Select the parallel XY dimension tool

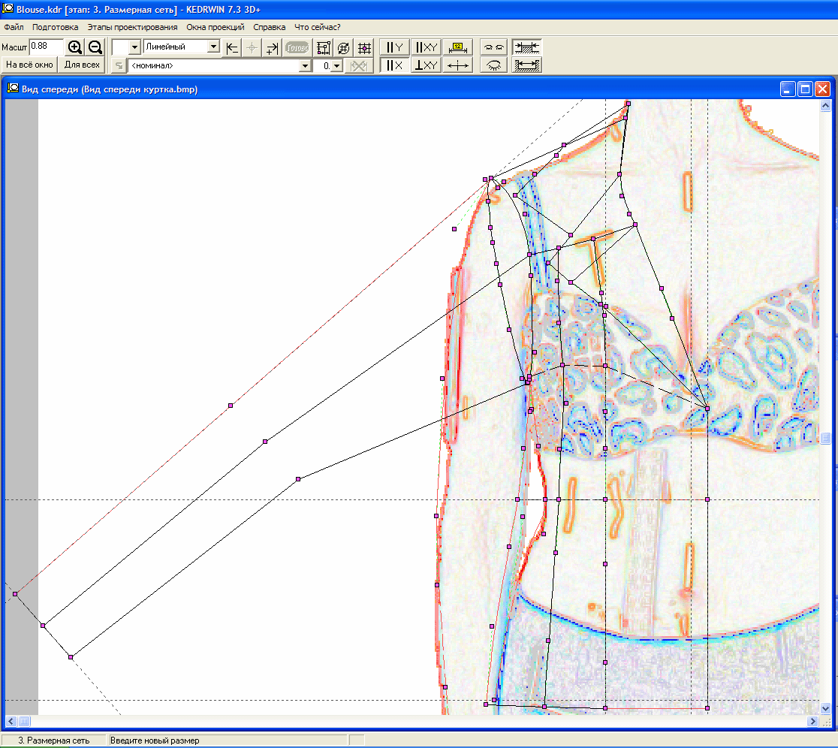coord(426,47)
